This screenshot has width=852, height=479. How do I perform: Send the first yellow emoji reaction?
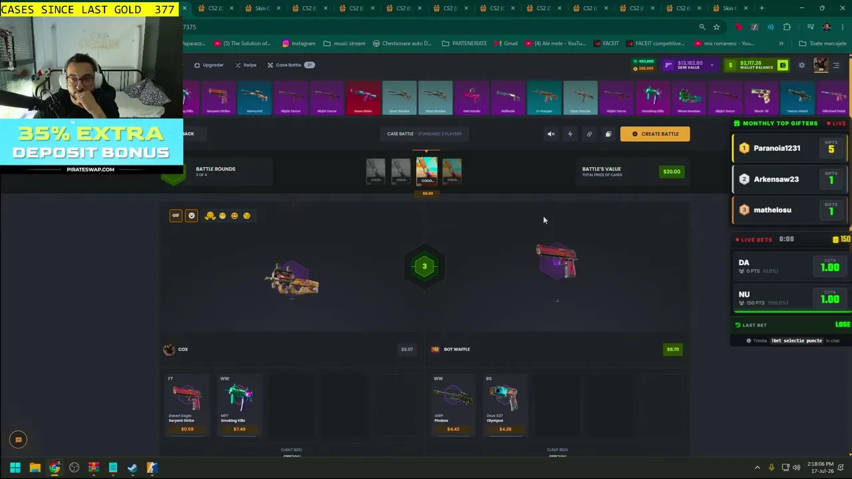210,216
